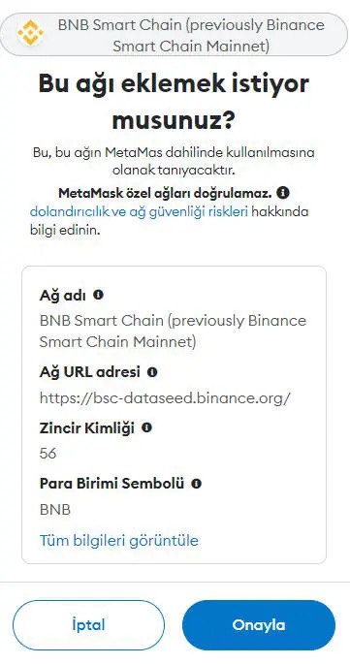Click the info icon next to Ağ adı
The height and width of the screenshot is (664, 350).
(x=98, y=295)
